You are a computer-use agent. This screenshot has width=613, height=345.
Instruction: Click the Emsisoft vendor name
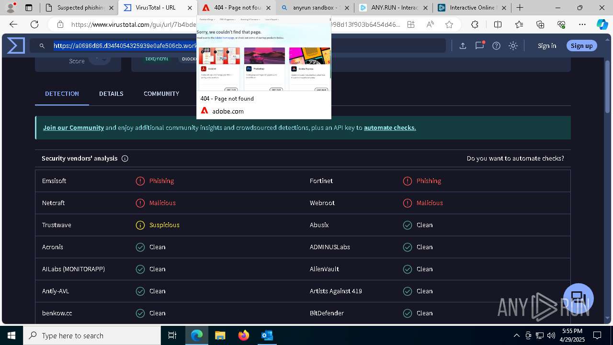click(x=54, y=181)
